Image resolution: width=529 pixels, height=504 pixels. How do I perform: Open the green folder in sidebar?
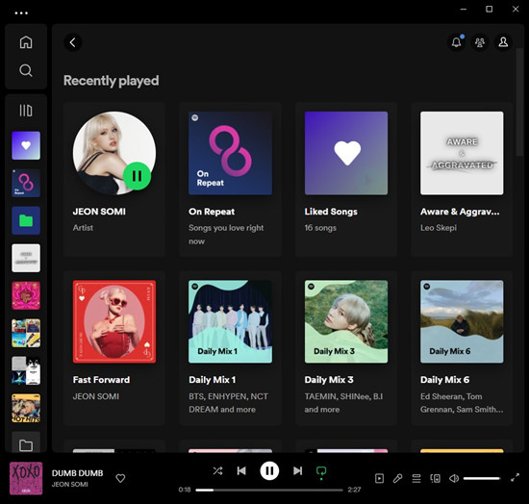coord(26,220)
